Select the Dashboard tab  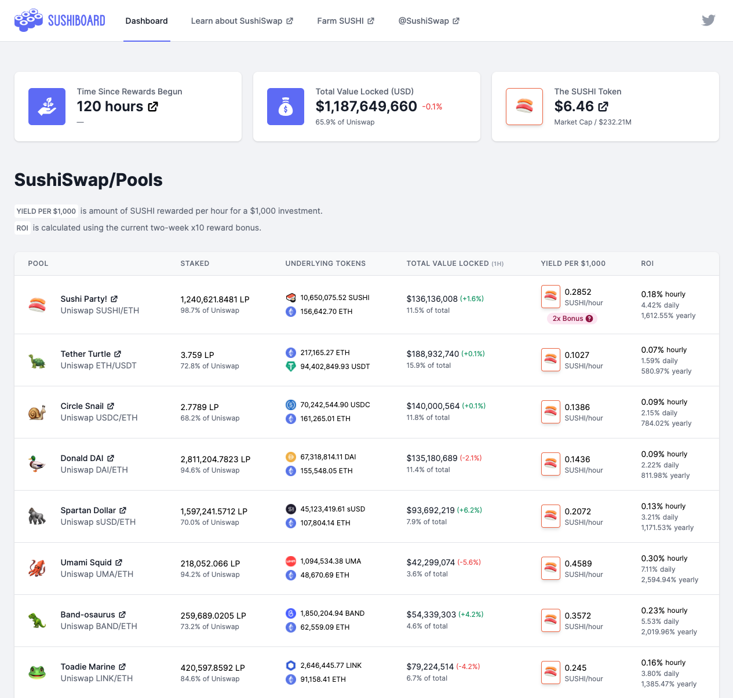point(147,21)
